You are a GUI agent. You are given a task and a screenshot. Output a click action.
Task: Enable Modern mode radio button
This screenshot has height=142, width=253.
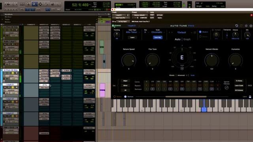pos(200,32)
